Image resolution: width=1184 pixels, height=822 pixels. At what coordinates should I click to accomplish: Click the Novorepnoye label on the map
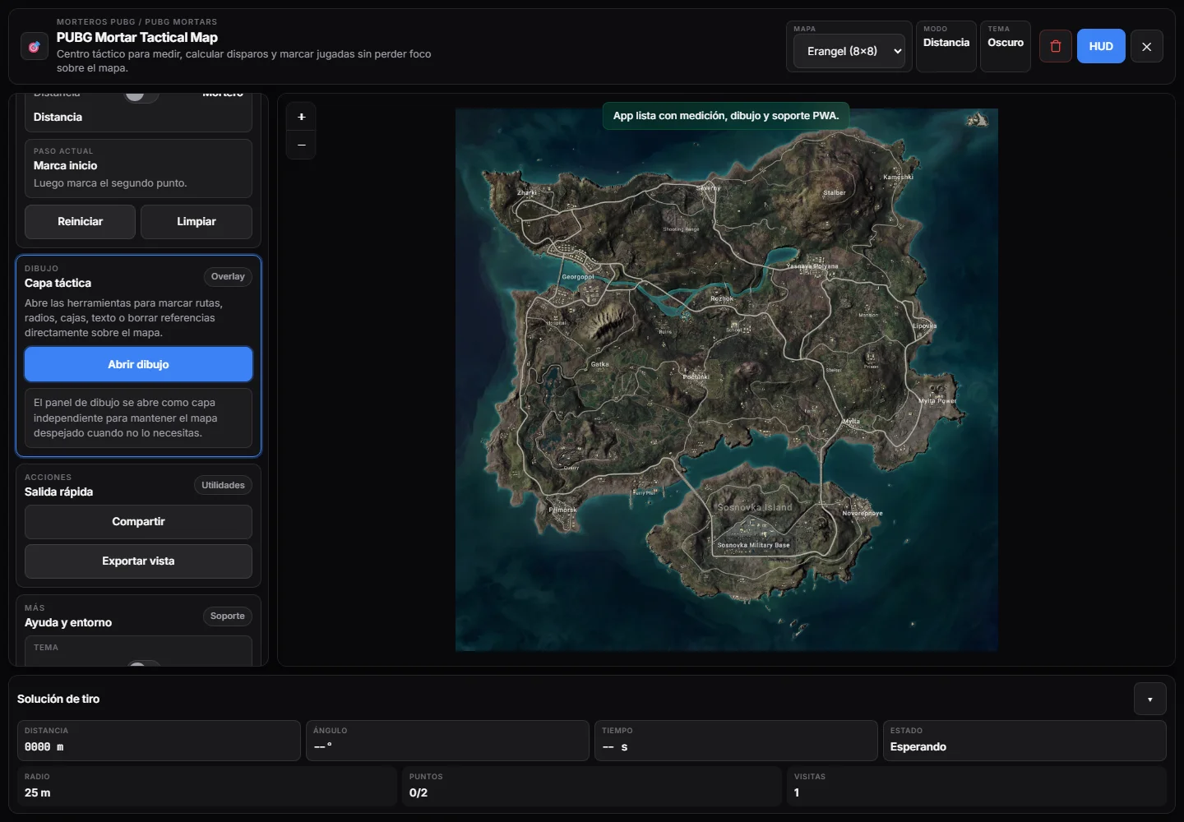863,513
